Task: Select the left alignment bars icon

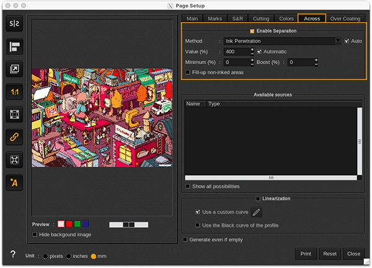Action: pos(14,46)
